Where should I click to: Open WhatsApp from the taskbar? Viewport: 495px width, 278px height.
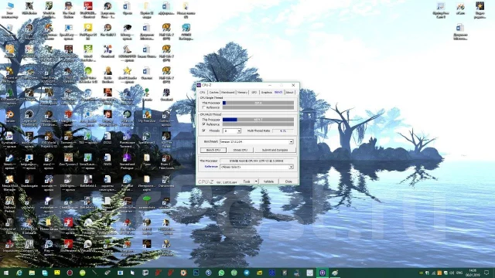[x=221, y=273]
